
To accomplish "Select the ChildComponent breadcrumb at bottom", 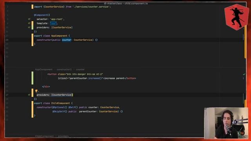I will [x=44, y=136].
